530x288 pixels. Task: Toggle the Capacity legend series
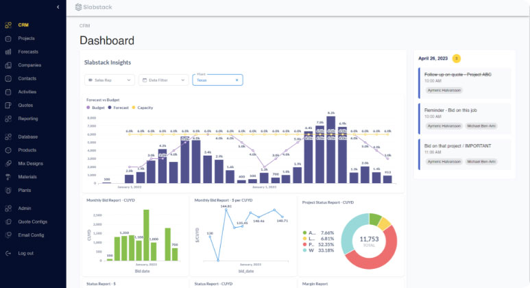pyautogui.click(x=142, y=108)
